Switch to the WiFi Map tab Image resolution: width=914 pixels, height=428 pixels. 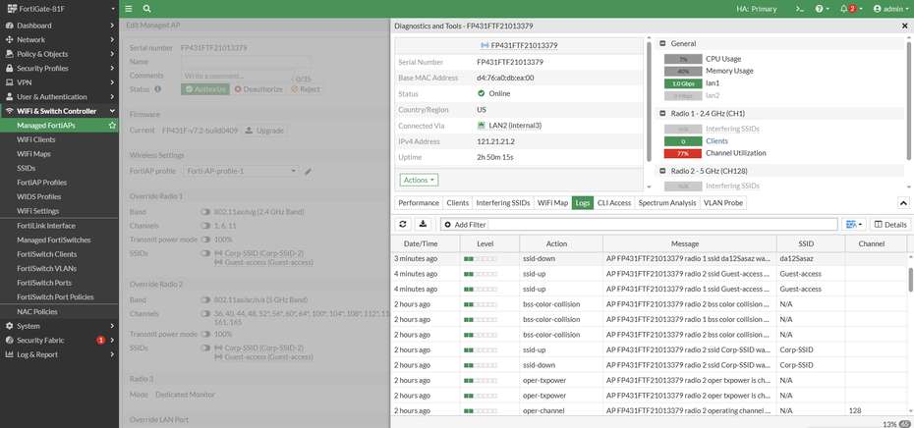pos(552,202)
